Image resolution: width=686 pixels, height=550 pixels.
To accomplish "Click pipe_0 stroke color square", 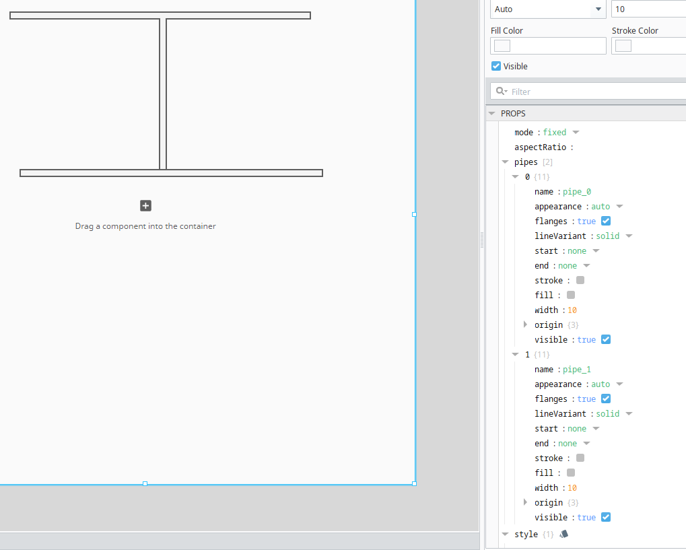I will (580, 280).
